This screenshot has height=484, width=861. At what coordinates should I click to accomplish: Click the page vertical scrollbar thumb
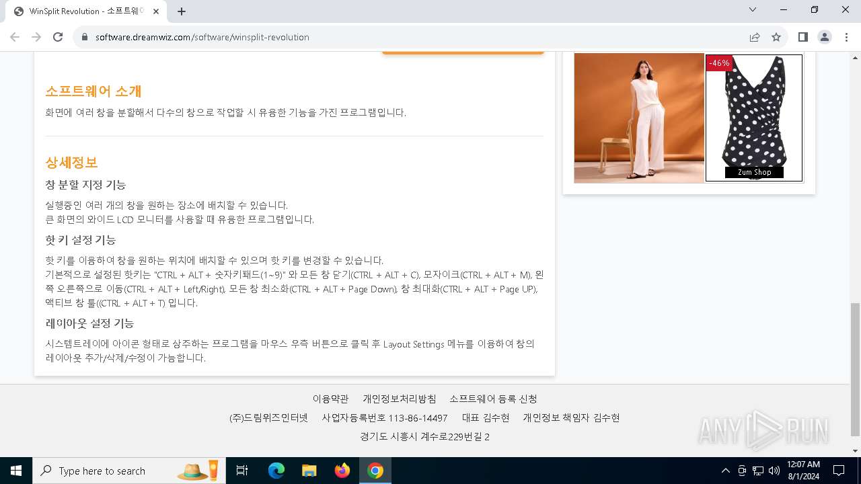[x=855, y=369]
